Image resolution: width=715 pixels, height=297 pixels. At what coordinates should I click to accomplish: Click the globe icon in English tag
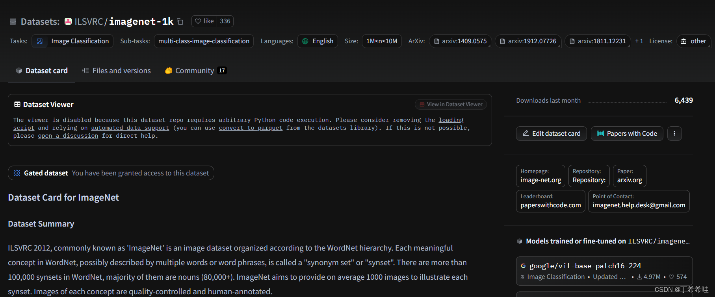(x=305, y=41)
